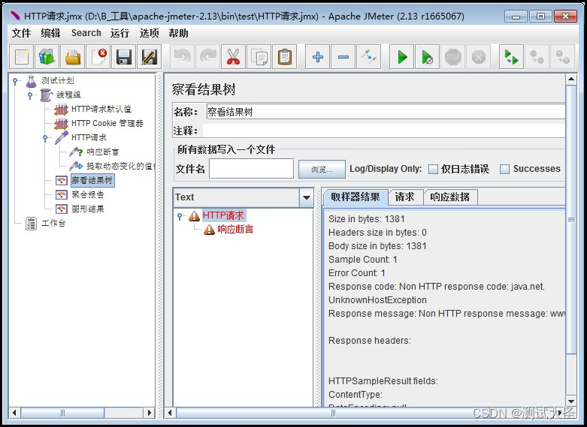This screenshot has width=587, height=427.
Task: Click the Undo arrow icon
Action: [183, 57]
